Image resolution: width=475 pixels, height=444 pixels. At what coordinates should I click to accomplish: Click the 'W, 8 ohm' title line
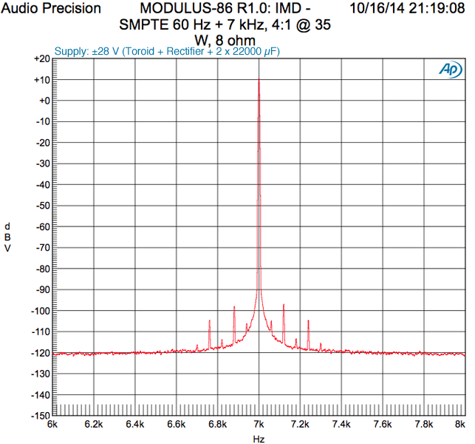tap(225, 41)
